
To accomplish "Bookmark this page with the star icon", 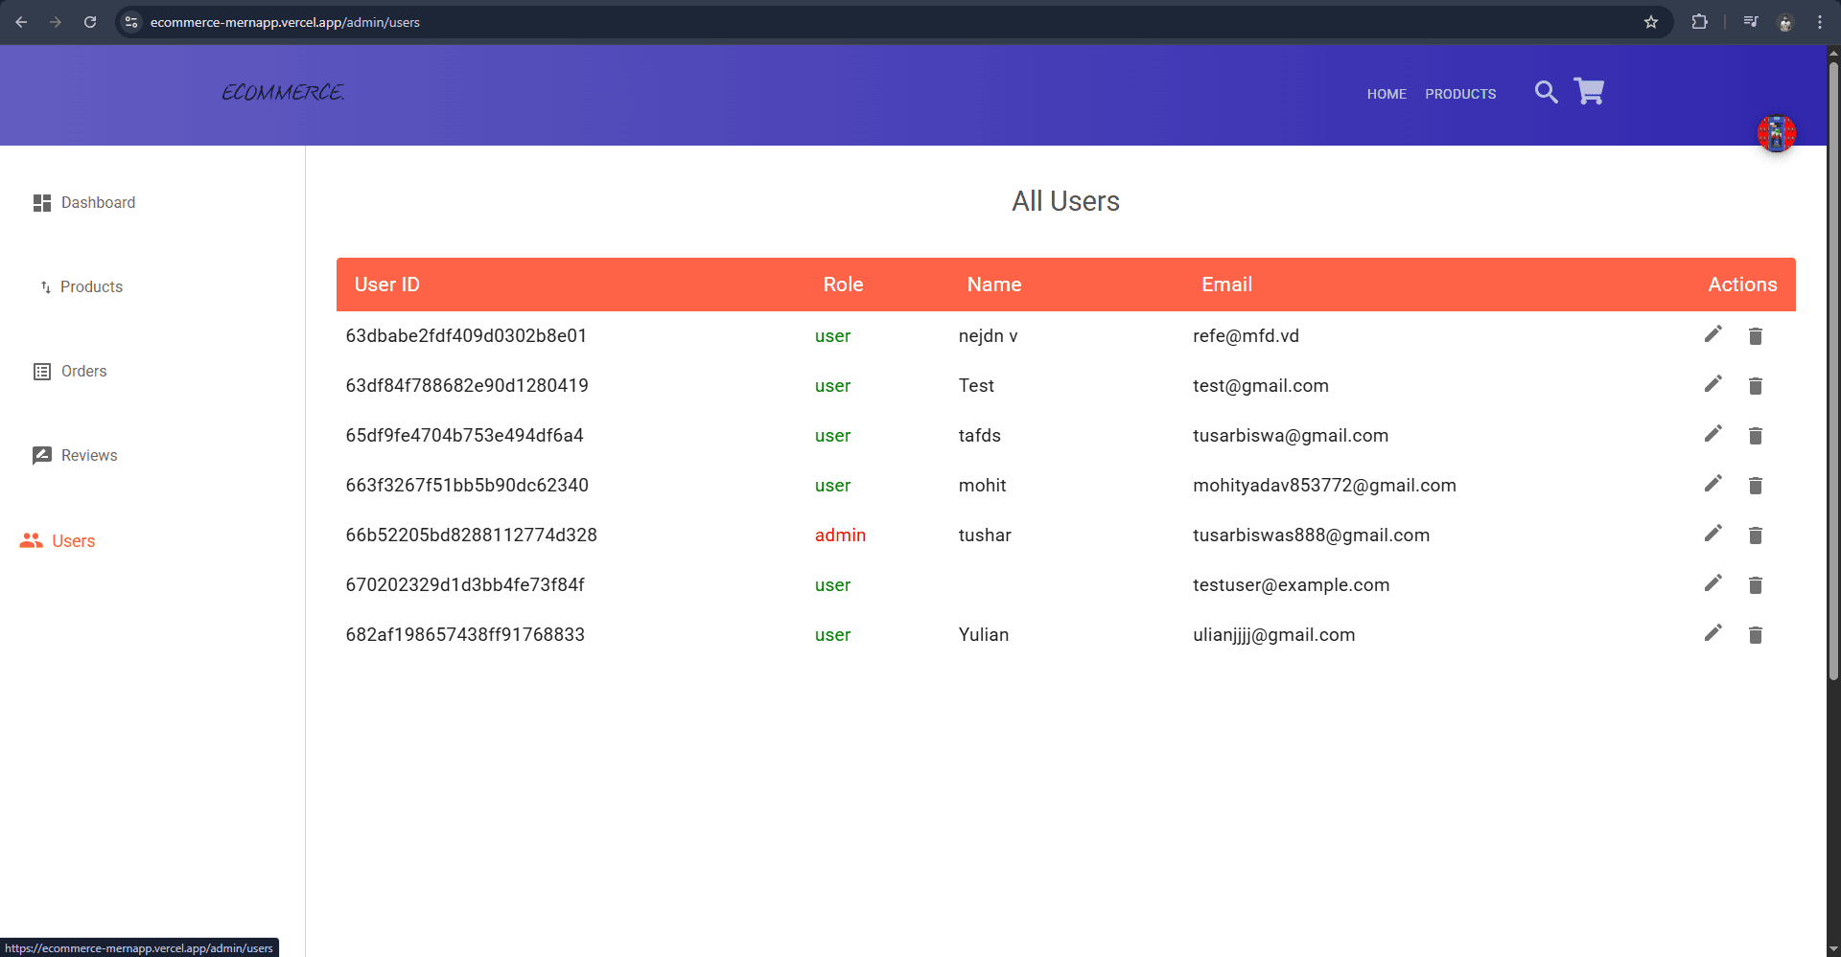I will 1651,21.
